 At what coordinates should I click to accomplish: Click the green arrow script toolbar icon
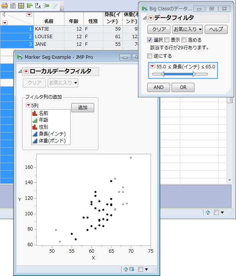[x=47, y=6]
